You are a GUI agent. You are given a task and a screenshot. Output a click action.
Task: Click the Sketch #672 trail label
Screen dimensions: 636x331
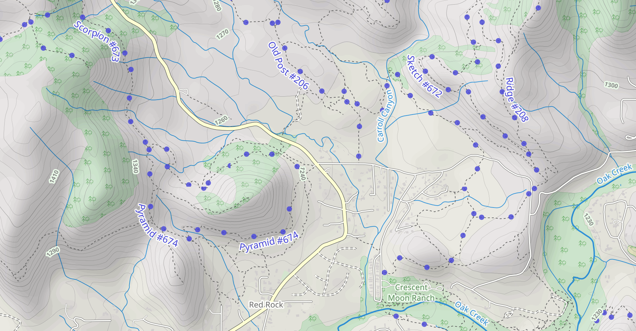pyautogui.click(x=424, y=76)
